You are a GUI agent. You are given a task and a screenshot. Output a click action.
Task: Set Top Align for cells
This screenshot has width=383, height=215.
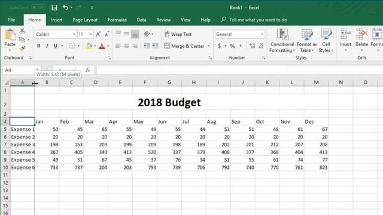click(x=118, y=33)
